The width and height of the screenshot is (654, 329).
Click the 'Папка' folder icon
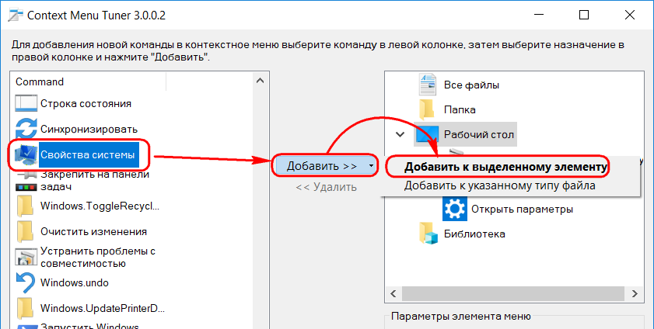point(427,109)
